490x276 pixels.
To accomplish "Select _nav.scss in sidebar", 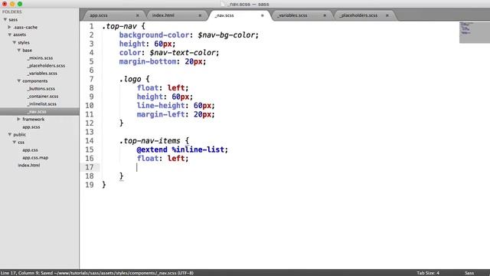I will 37,111.
